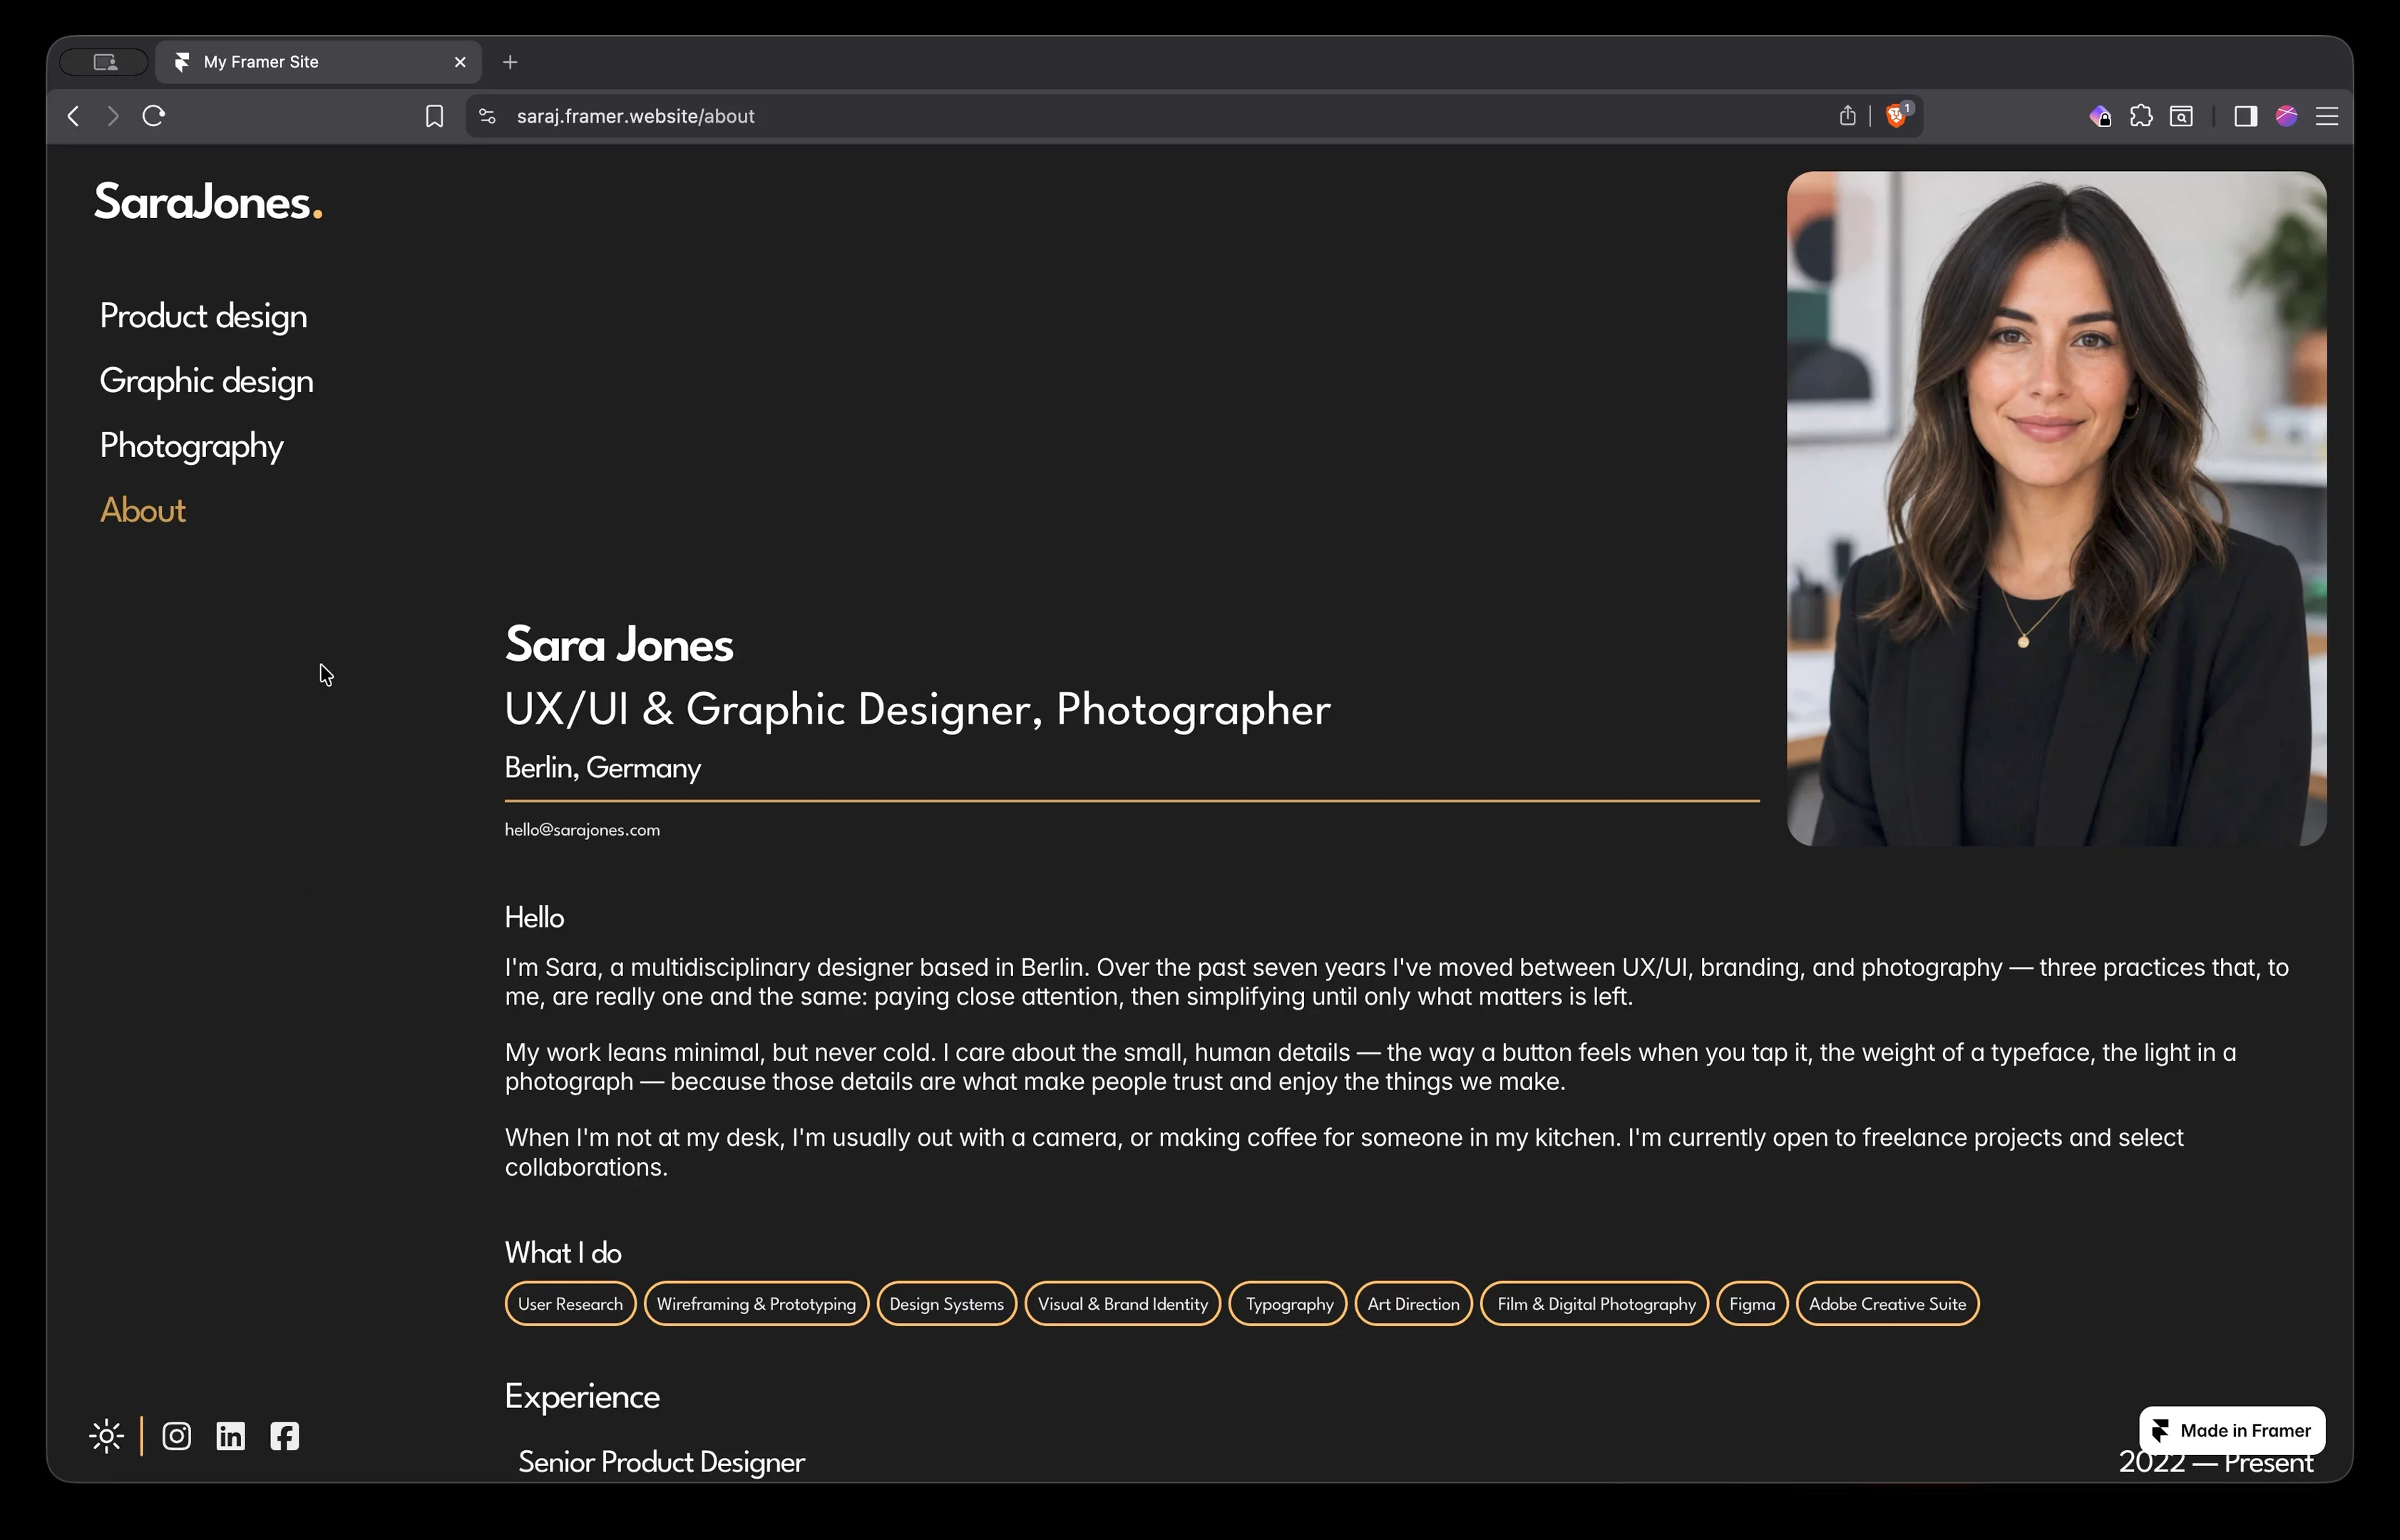Click the Senior Product Designer title

pyautogui.click(x=662, y=1462)
